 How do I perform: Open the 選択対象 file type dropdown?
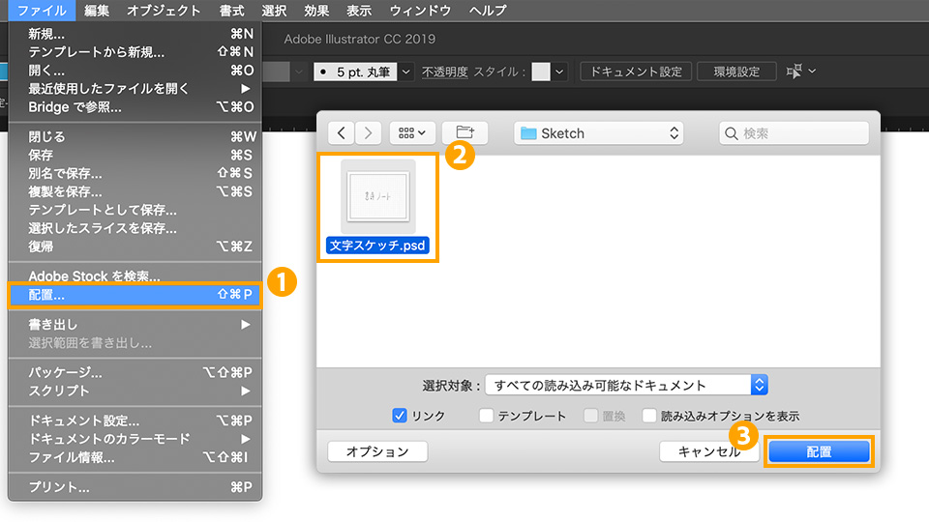[626, 386]
